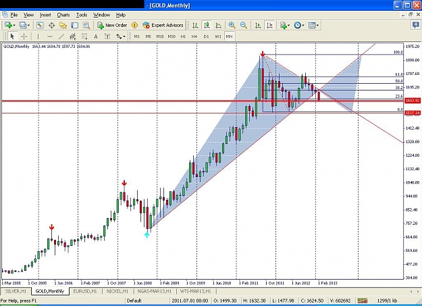Screen dimensions: 422x306
Task: Open the Periods clock dropdown
Action: click(x=299, y=25)
